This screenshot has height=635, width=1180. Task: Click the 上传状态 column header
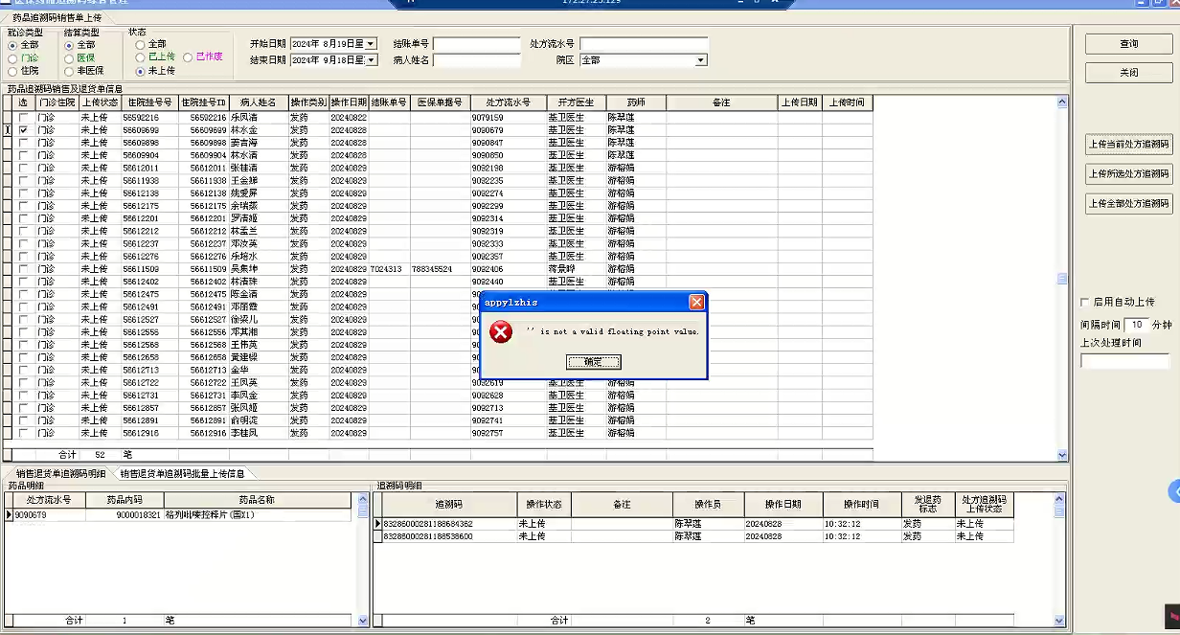point(99,102)
